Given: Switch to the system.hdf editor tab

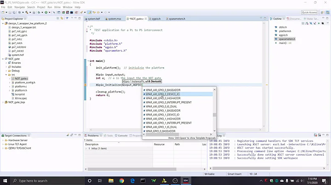Looking at the screenshot, I should [x=92, y=19].
